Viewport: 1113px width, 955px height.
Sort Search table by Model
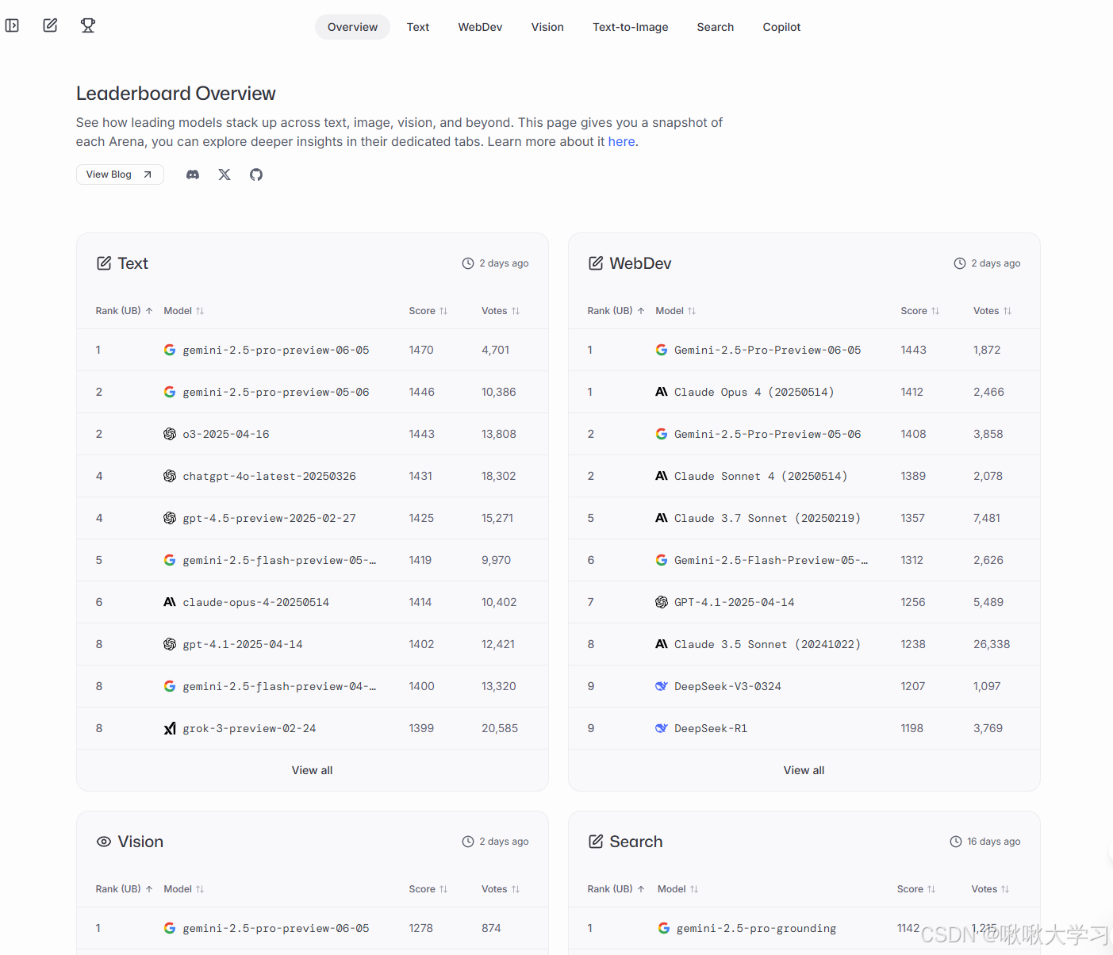click(x=678, y=889)
